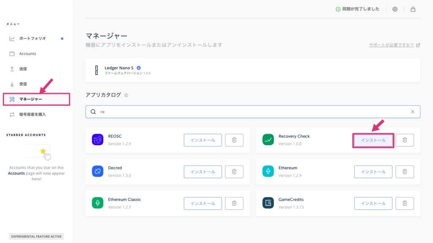The image size is (433, 243).
Task: Click the Ethereum app icon
Action: click(x=268, y=171)
